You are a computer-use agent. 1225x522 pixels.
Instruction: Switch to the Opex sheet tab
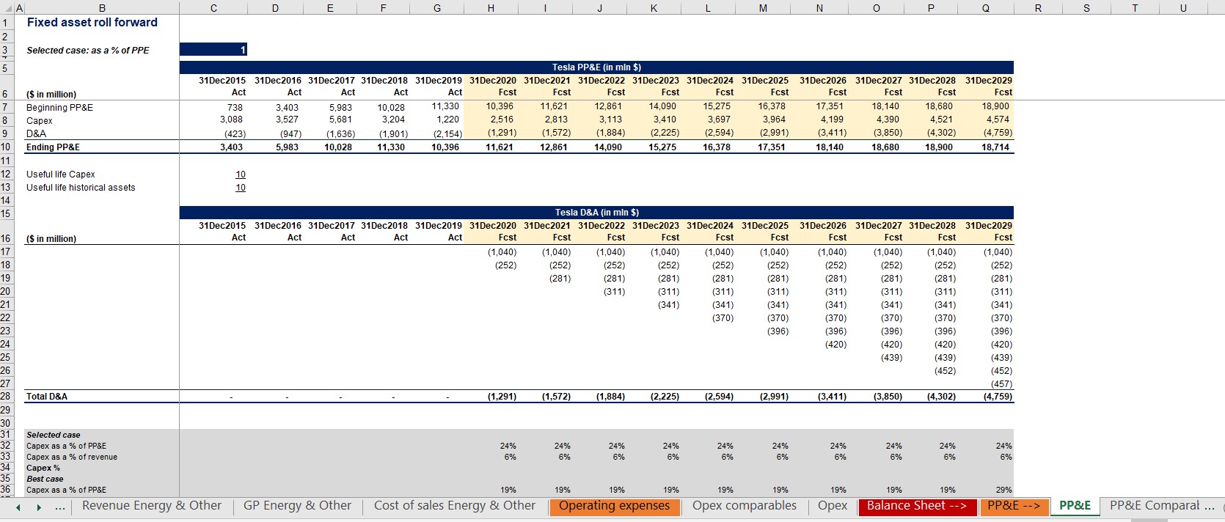click(833, 506)
